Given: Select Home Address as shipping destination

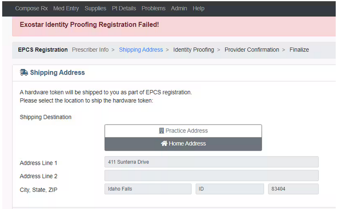Looking at the screenshot, I should click(183, 144).
